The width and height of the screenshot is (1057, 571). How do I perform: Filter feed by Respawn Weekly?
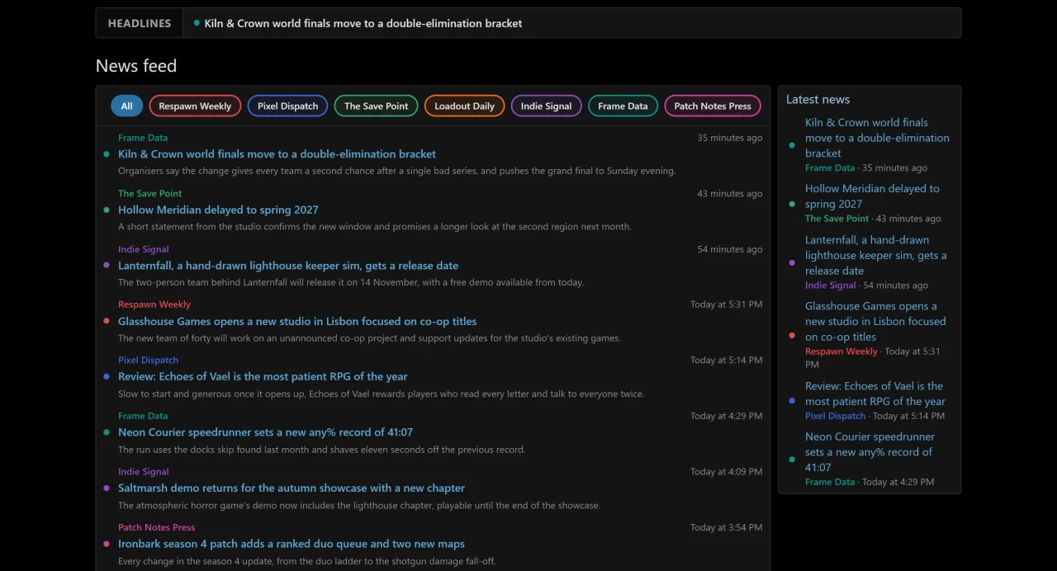tap(195, 106)
